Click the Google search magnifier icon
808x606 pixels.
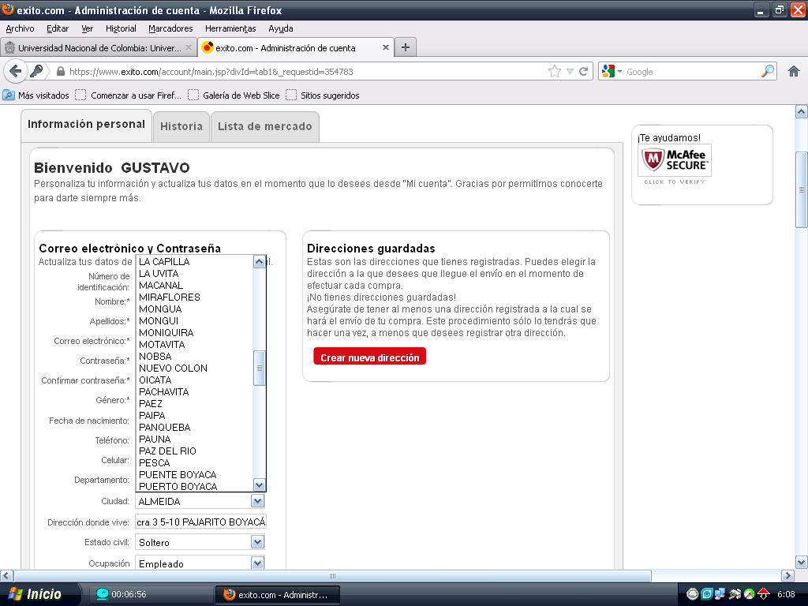point(767,71)
